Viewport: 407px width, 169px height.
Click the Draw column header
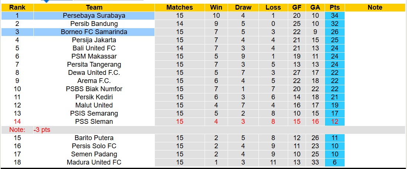click(x=243, y=7)
